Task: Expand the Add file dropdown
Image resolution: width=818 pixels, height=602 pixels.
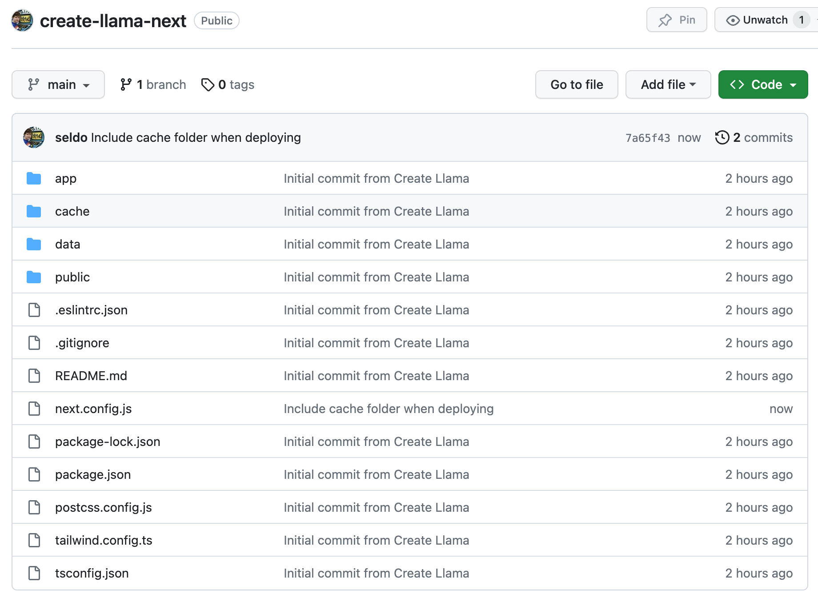Action: (668, 84)
